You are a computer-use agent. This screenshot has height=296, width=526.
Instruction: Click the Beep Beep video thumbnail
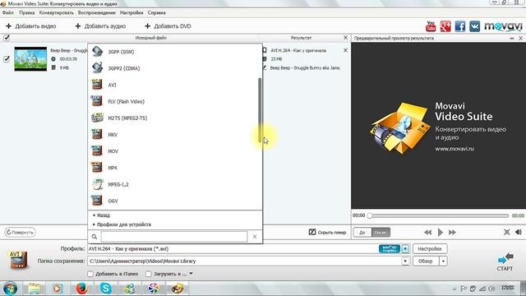[x=30, y=59]
